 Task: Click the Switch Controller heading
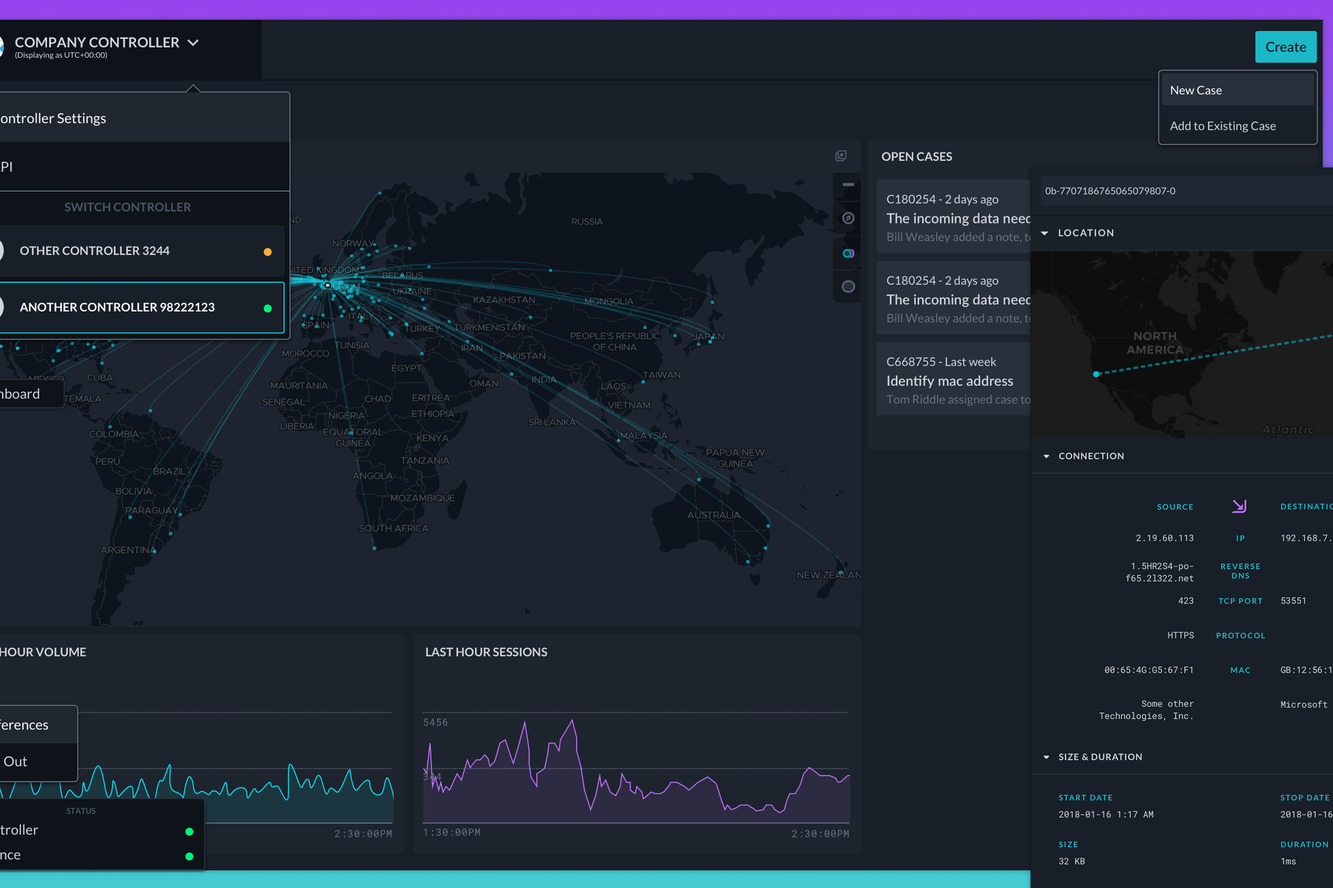tap(127, 207)
